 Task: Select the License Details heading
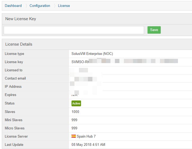(x=19, y=44)
